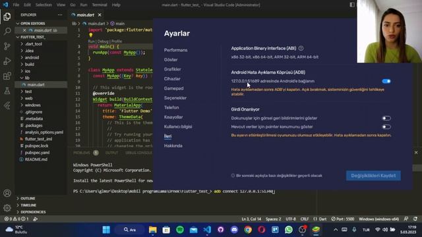Image resolution: width=422 pixels, height=237 pixels.
Task: Select Hakkında settings tab
Action: [173, 145]
